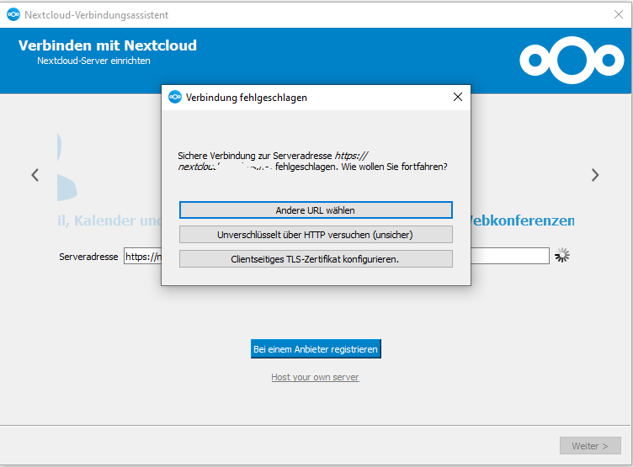The height and width of the screenshot is (467, 633).
Task: Try unencrypted HTTP connection button
Action: click(316, 235)
